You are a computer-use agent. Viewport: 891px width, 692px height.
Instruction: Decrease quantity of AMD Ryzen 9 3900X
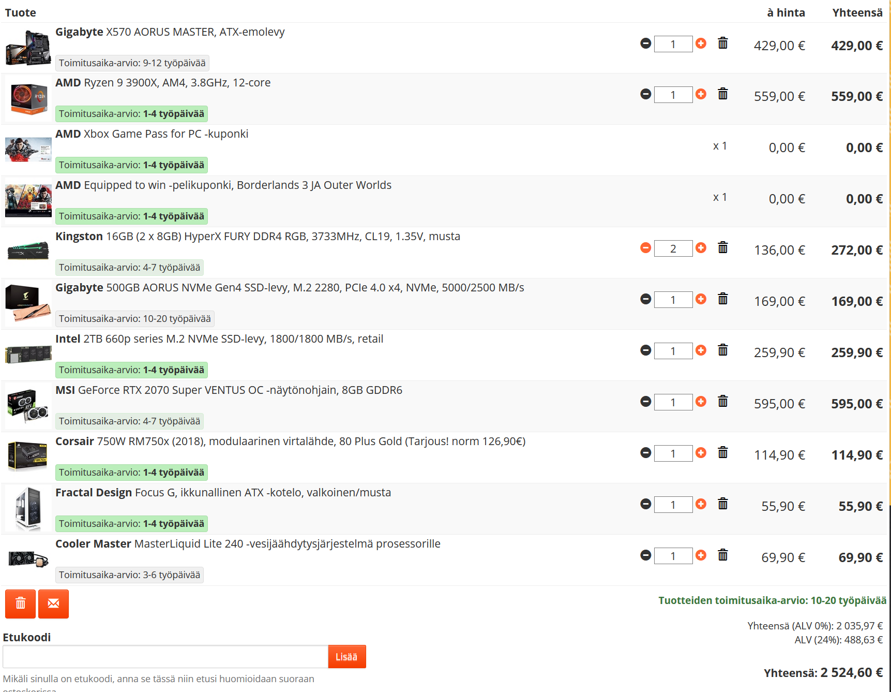click(645, 94)
